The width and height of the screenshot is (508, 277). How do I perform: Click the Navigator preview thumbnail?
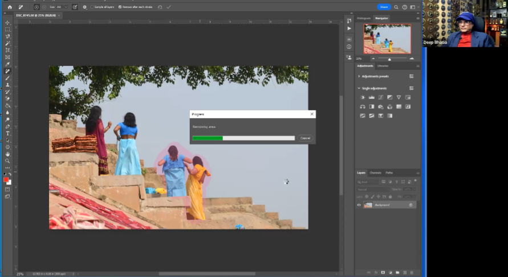[x=387, y=39]
